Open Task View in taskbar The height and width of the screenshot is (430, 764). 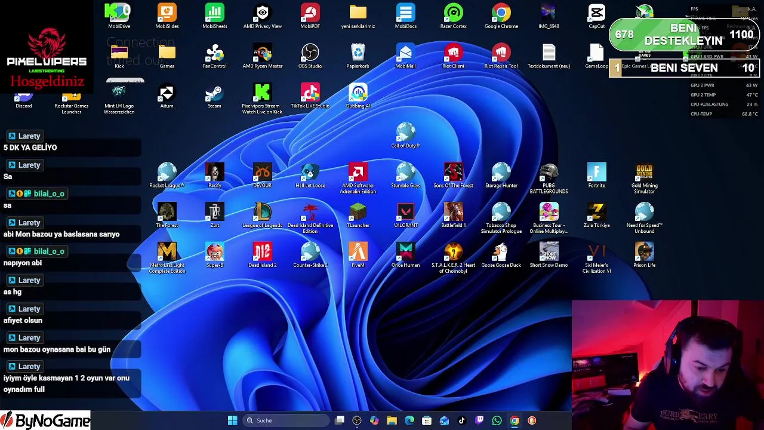(x=340, y=420)
